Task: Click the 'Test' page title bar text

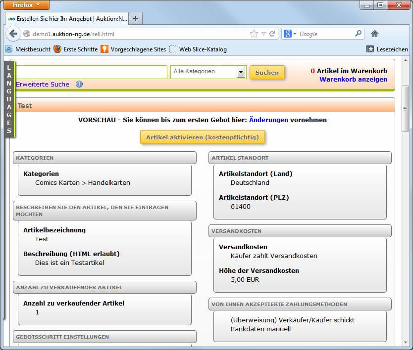Action: click(x=24, y=106)
